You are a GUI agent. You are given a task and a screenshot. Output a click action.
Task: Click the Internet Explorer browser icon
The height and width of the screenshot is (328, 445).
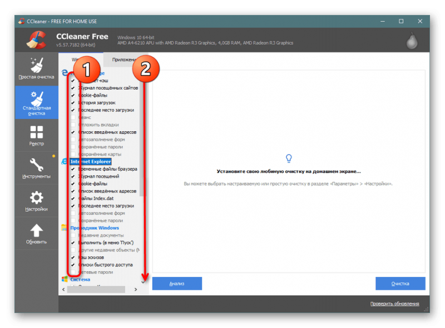(x=65, y=161)
